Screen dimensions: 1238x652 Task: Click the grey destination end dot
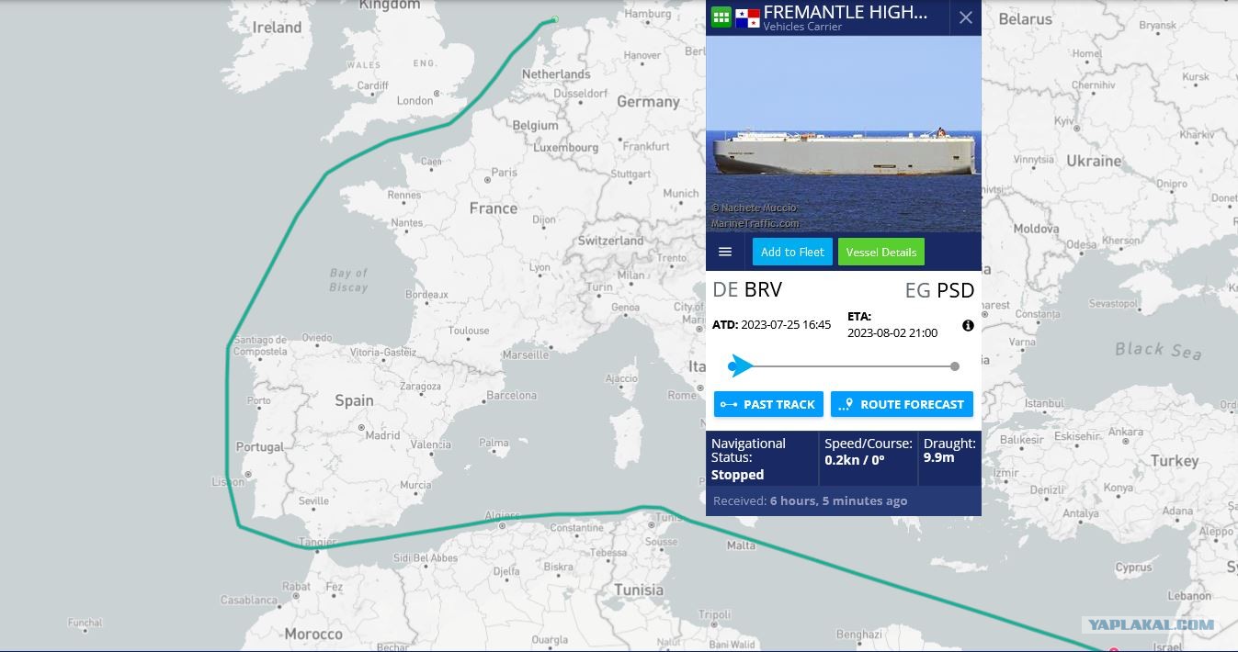click(x=955, y=366)
